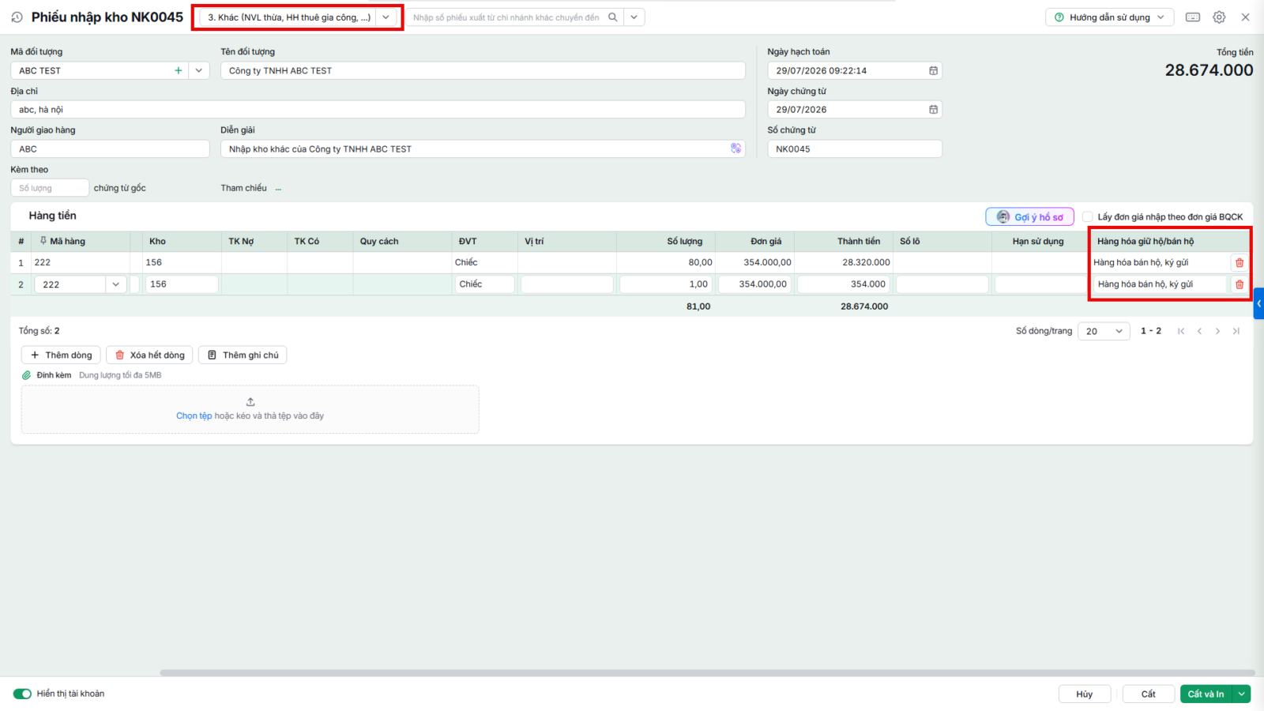1264x711 pixels.
Task: Click Hàng hóa bán hộ field in row 2
Action: tap(1160, 284)
